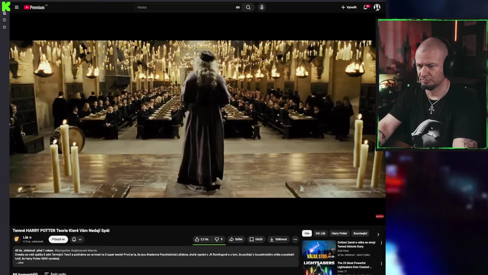Click the Svět Filmů channel name
This screenshot has height=275, width=488.
[343, 251]
